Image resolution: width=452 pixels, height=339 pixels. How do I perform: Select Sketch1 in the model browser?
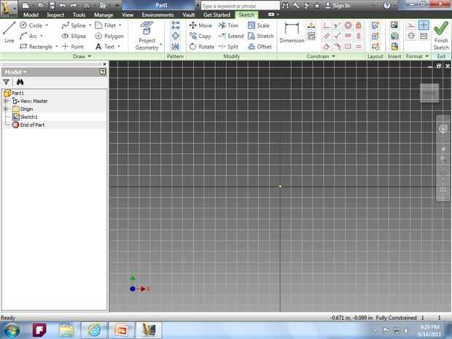point(25,117)
